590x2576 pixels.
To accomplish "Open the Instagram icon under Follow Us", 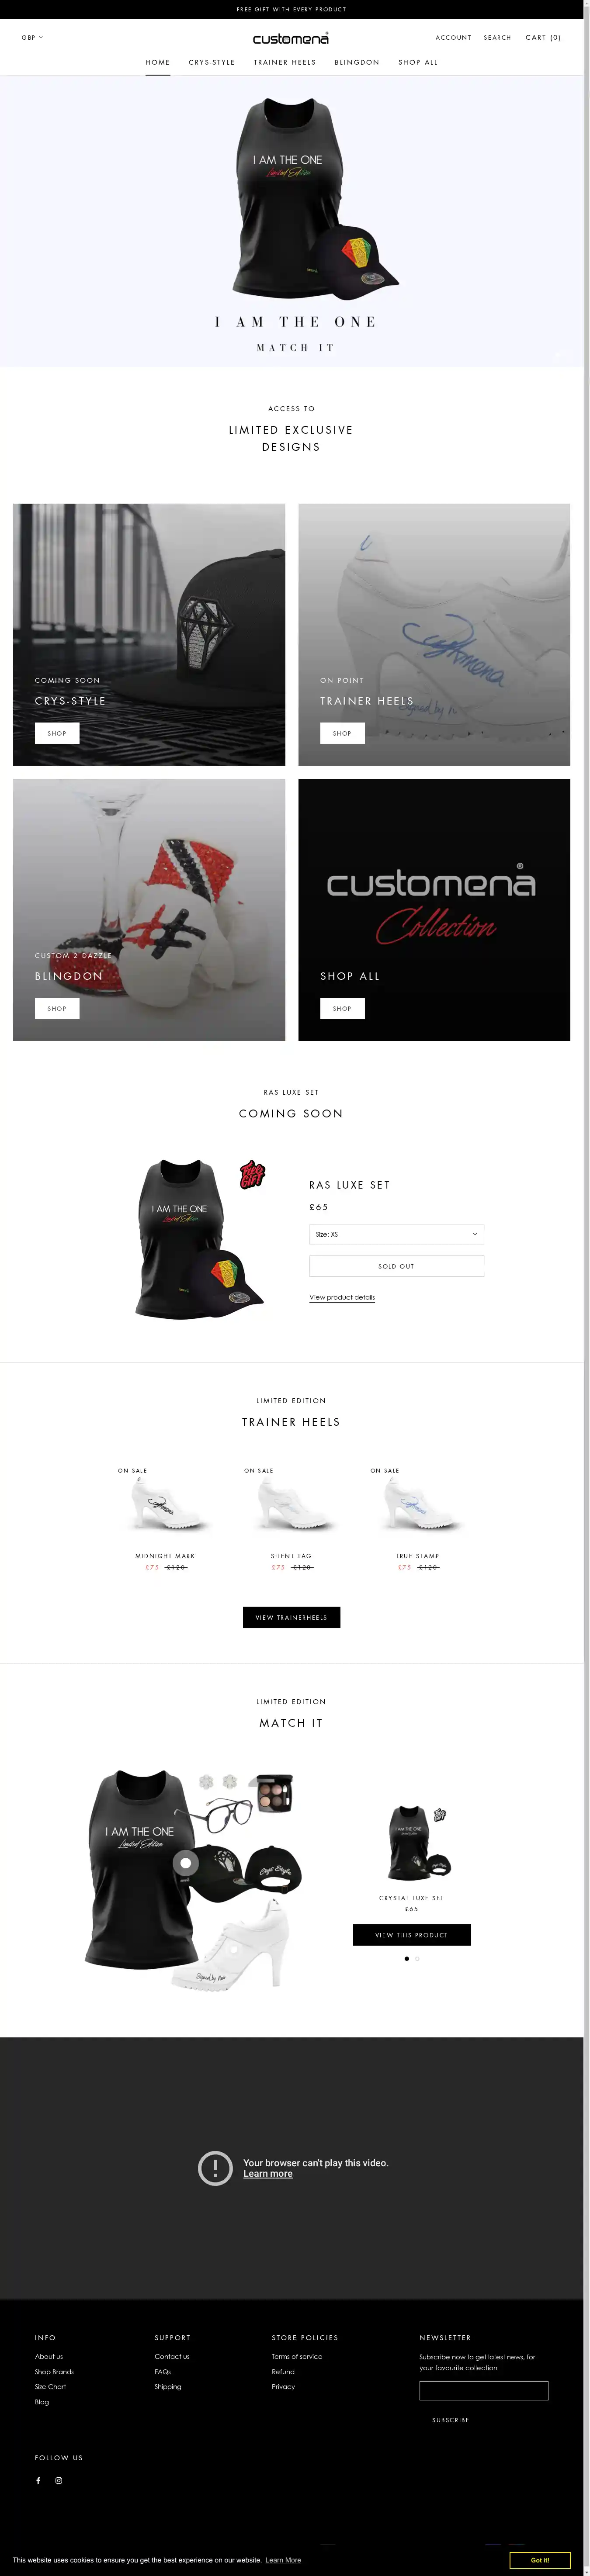I will pyautogui.click(x=59, y=2480).
